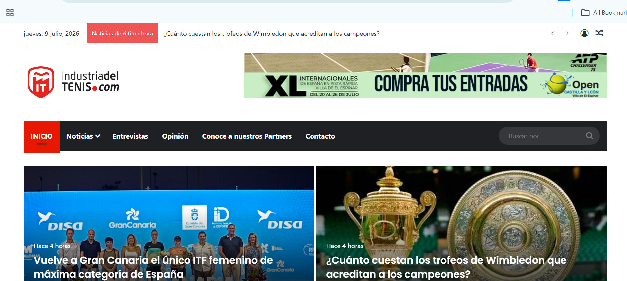Focus the Buscar por search field

[549, 136]
